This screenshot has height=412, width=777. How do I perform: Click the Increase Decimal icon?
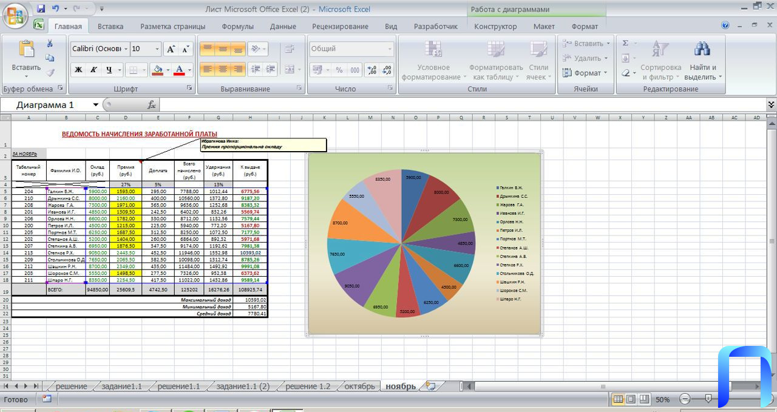click(x=372, y=70)
